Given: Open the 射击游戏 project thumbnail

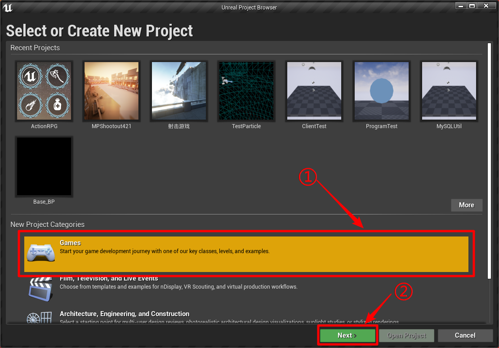Looking at the screenshot, I should [178, 91].
